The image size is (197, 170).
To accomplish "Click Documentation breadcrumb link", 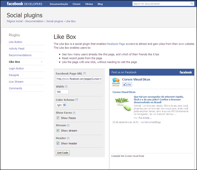I will tap(34, 21).
